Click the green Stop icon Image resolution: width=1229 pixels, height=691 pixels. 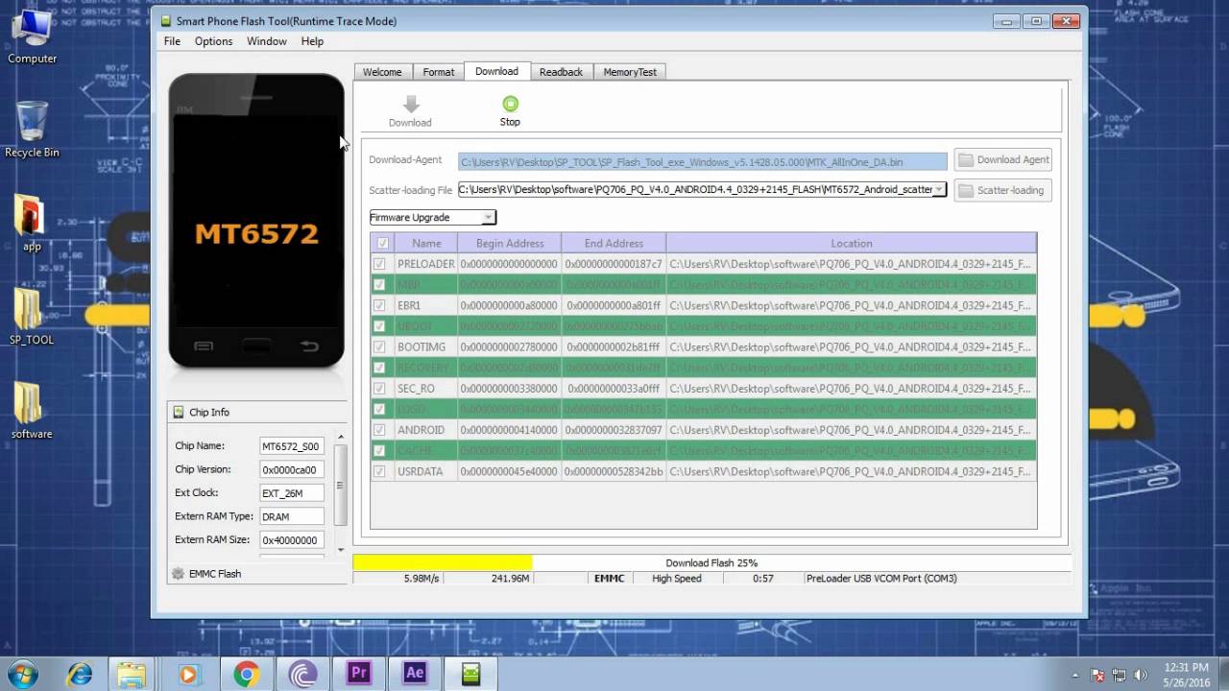(510, 104)
